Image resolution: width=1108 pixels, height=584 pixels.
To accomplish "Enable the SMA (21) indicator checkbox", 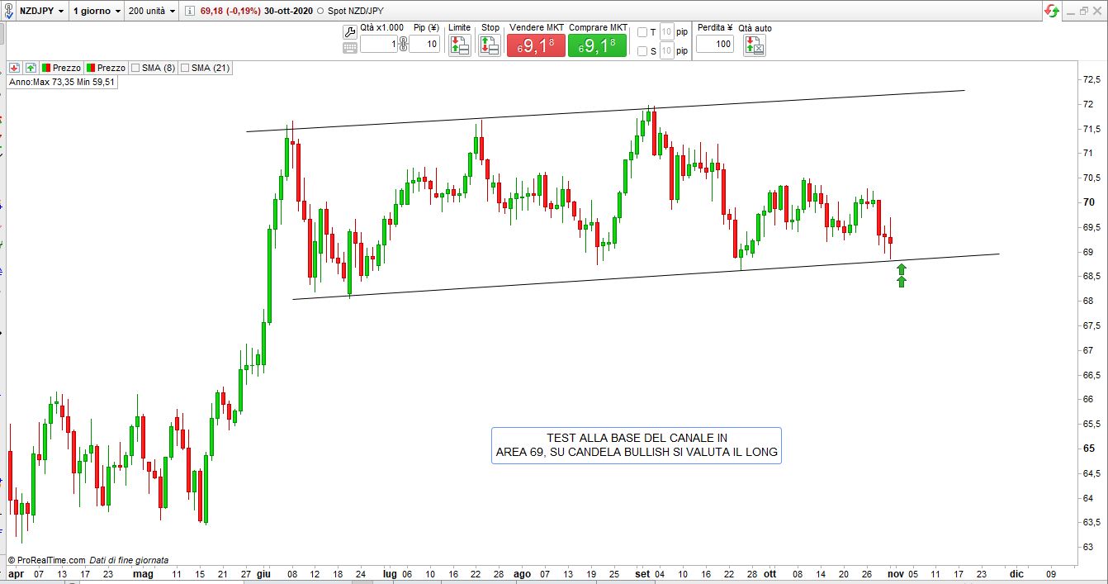I will (185, 68).
